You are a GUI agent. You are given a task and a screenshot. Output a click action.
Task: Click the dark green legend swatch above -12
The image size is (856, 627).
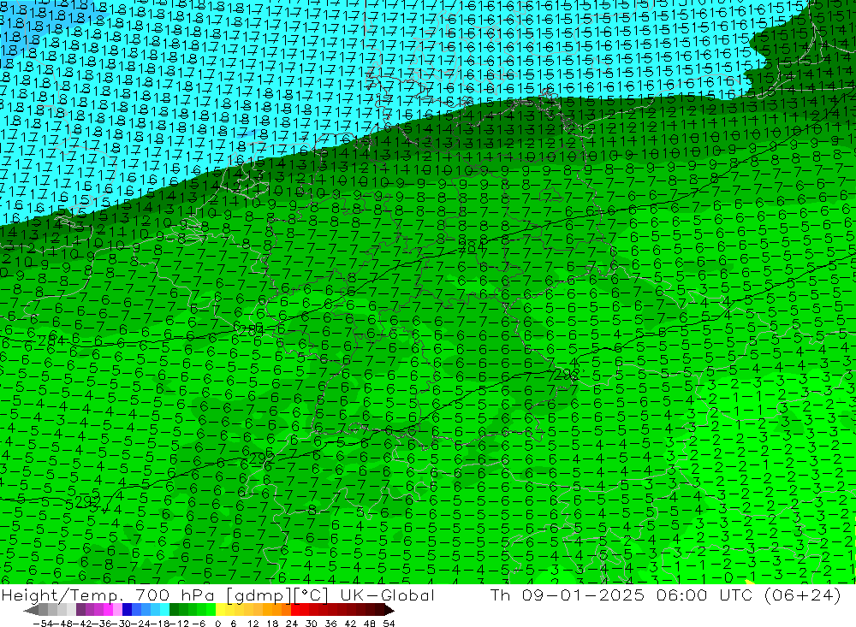(174, 611)
